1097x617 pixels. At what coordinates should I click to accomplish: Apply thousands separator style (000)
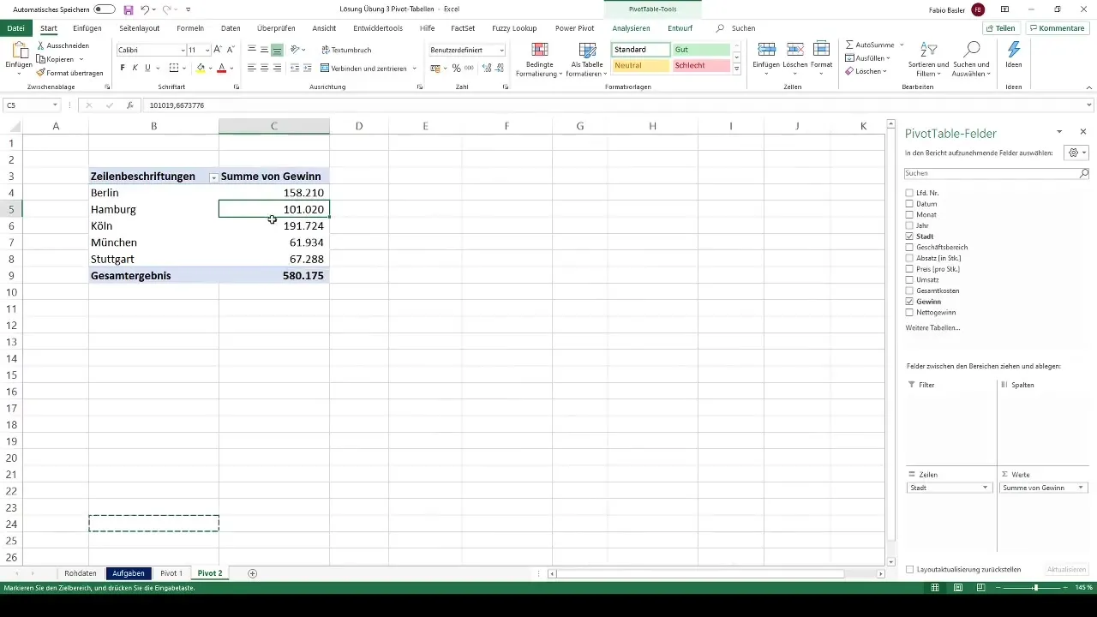point(469,68)
